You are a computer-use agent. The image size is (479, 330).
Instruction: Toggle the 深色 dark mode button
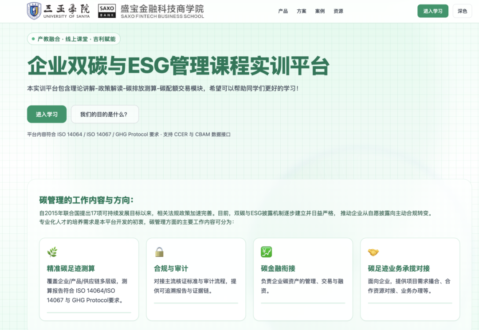(x=462, y=11)
